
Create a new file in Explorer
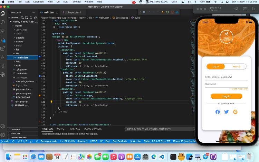coord(22,18)
